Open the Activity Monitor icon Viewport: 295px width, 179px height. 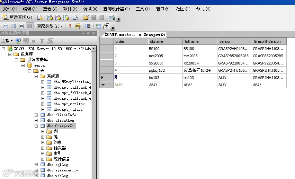(x=112, y=18)
